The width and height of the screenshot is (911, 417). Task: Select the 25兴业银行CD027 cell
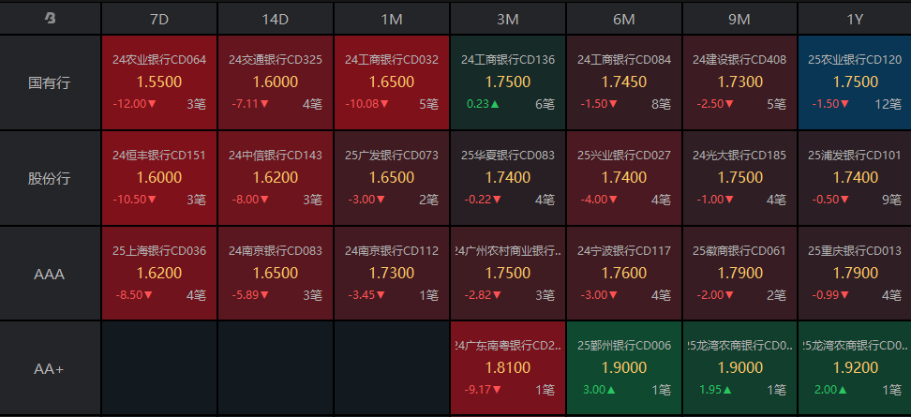click(624, 178)
